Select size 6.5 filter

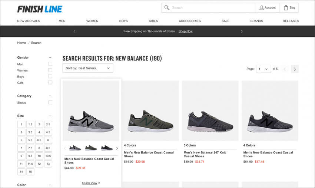(x=39, y=140)
